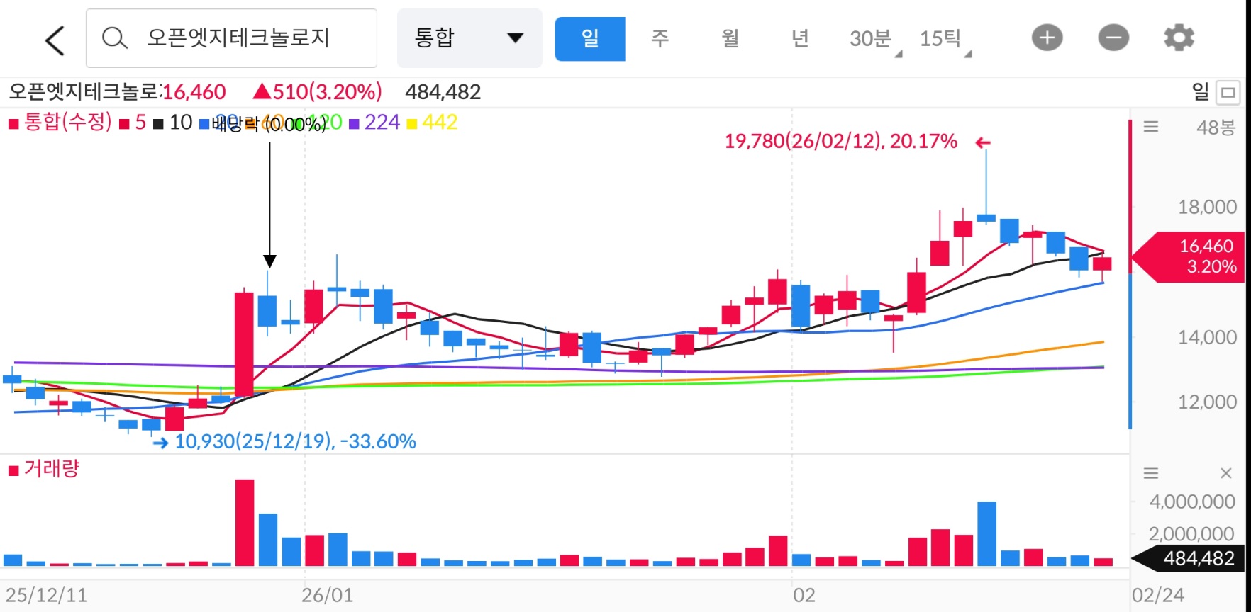Screen dimensions: 1251x612
Task: Select the 10-day moving average legend
Action: (173, 123)
